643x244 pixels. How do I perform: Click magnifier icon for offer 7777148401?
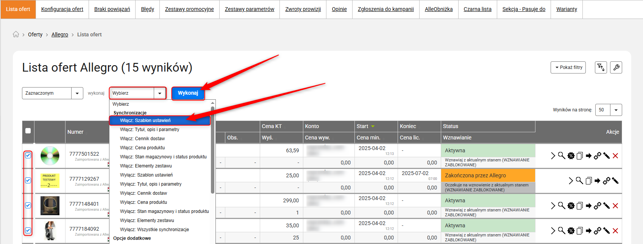(x=562, y=205)
